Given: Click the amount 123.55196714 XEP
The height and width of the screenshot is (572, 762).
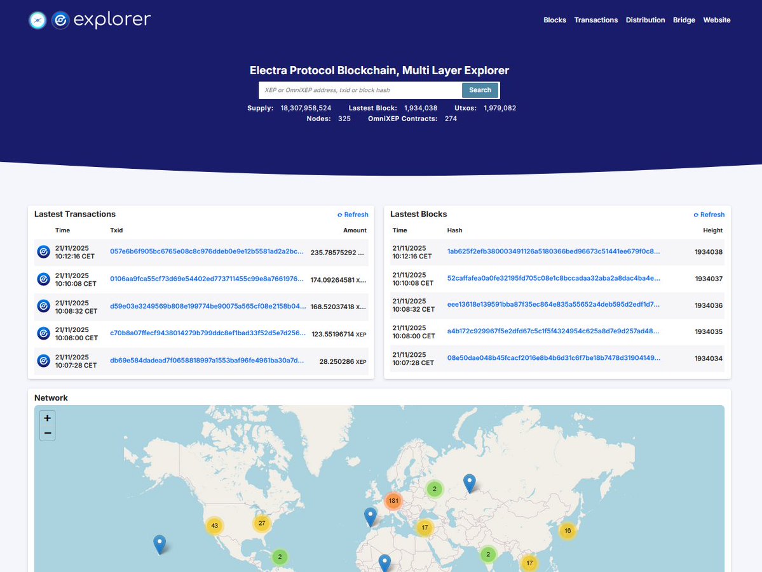Looking at the screenshot, I should 339,334.
